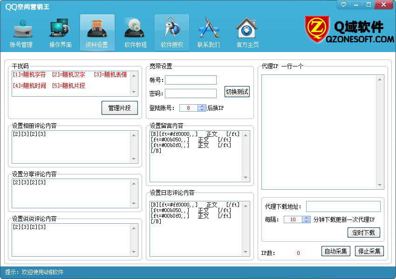This screenshot has width=396, height=279.
Task: Click scroll down arrow in 代理IP list
Action: point(380,185)
